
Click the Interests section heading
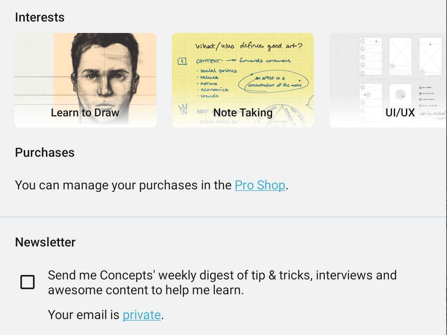pos(40,17)
